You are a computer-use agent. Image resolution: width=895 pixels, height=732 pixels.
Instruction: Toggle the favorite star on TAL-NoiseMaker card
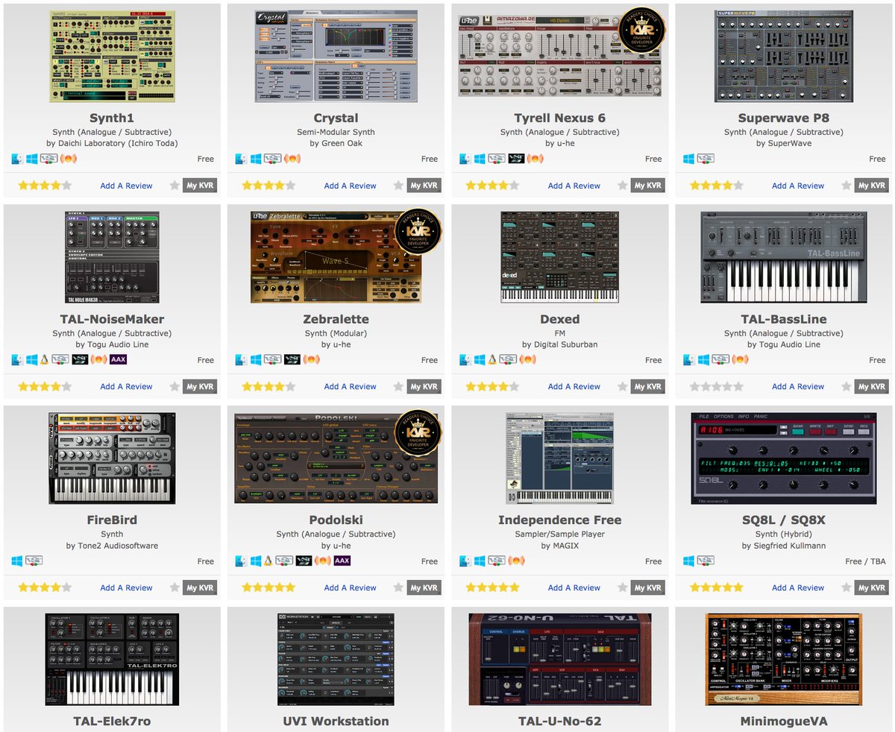tap(175, 386)
